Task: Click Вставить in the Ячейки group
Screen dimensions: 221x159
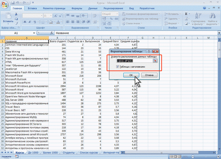Action: 173,14
